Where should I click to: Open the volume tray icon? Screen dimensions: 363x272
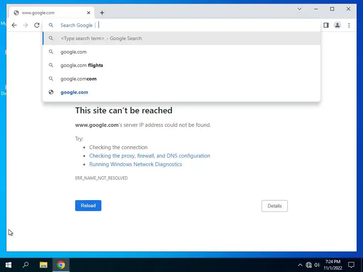(317, 265)
